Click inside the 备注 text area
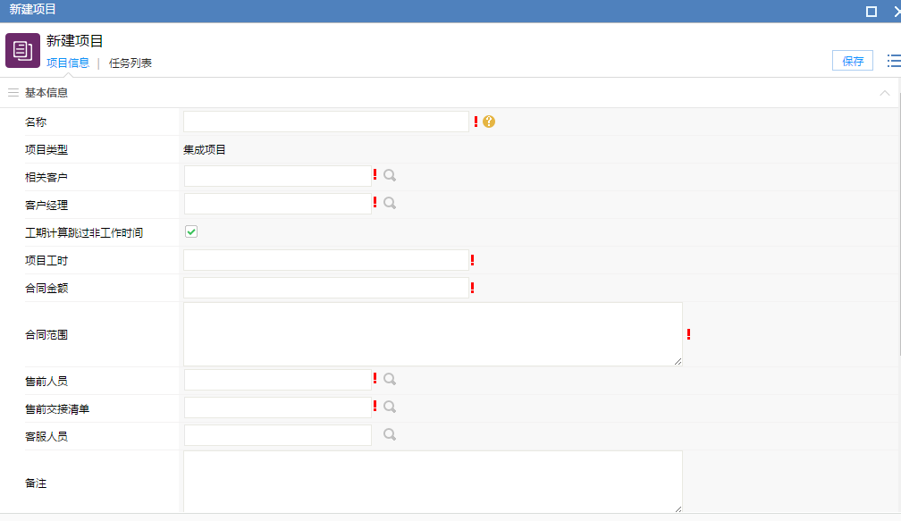The width and height of the screenshot is (901, 521). [433, 482]
